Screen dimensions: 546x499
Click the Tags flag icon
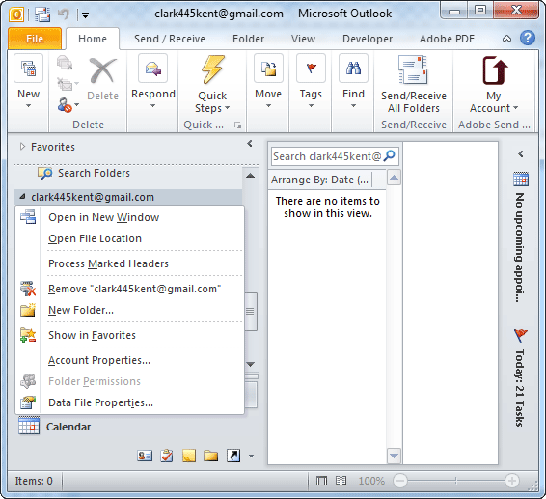(311, 69)
